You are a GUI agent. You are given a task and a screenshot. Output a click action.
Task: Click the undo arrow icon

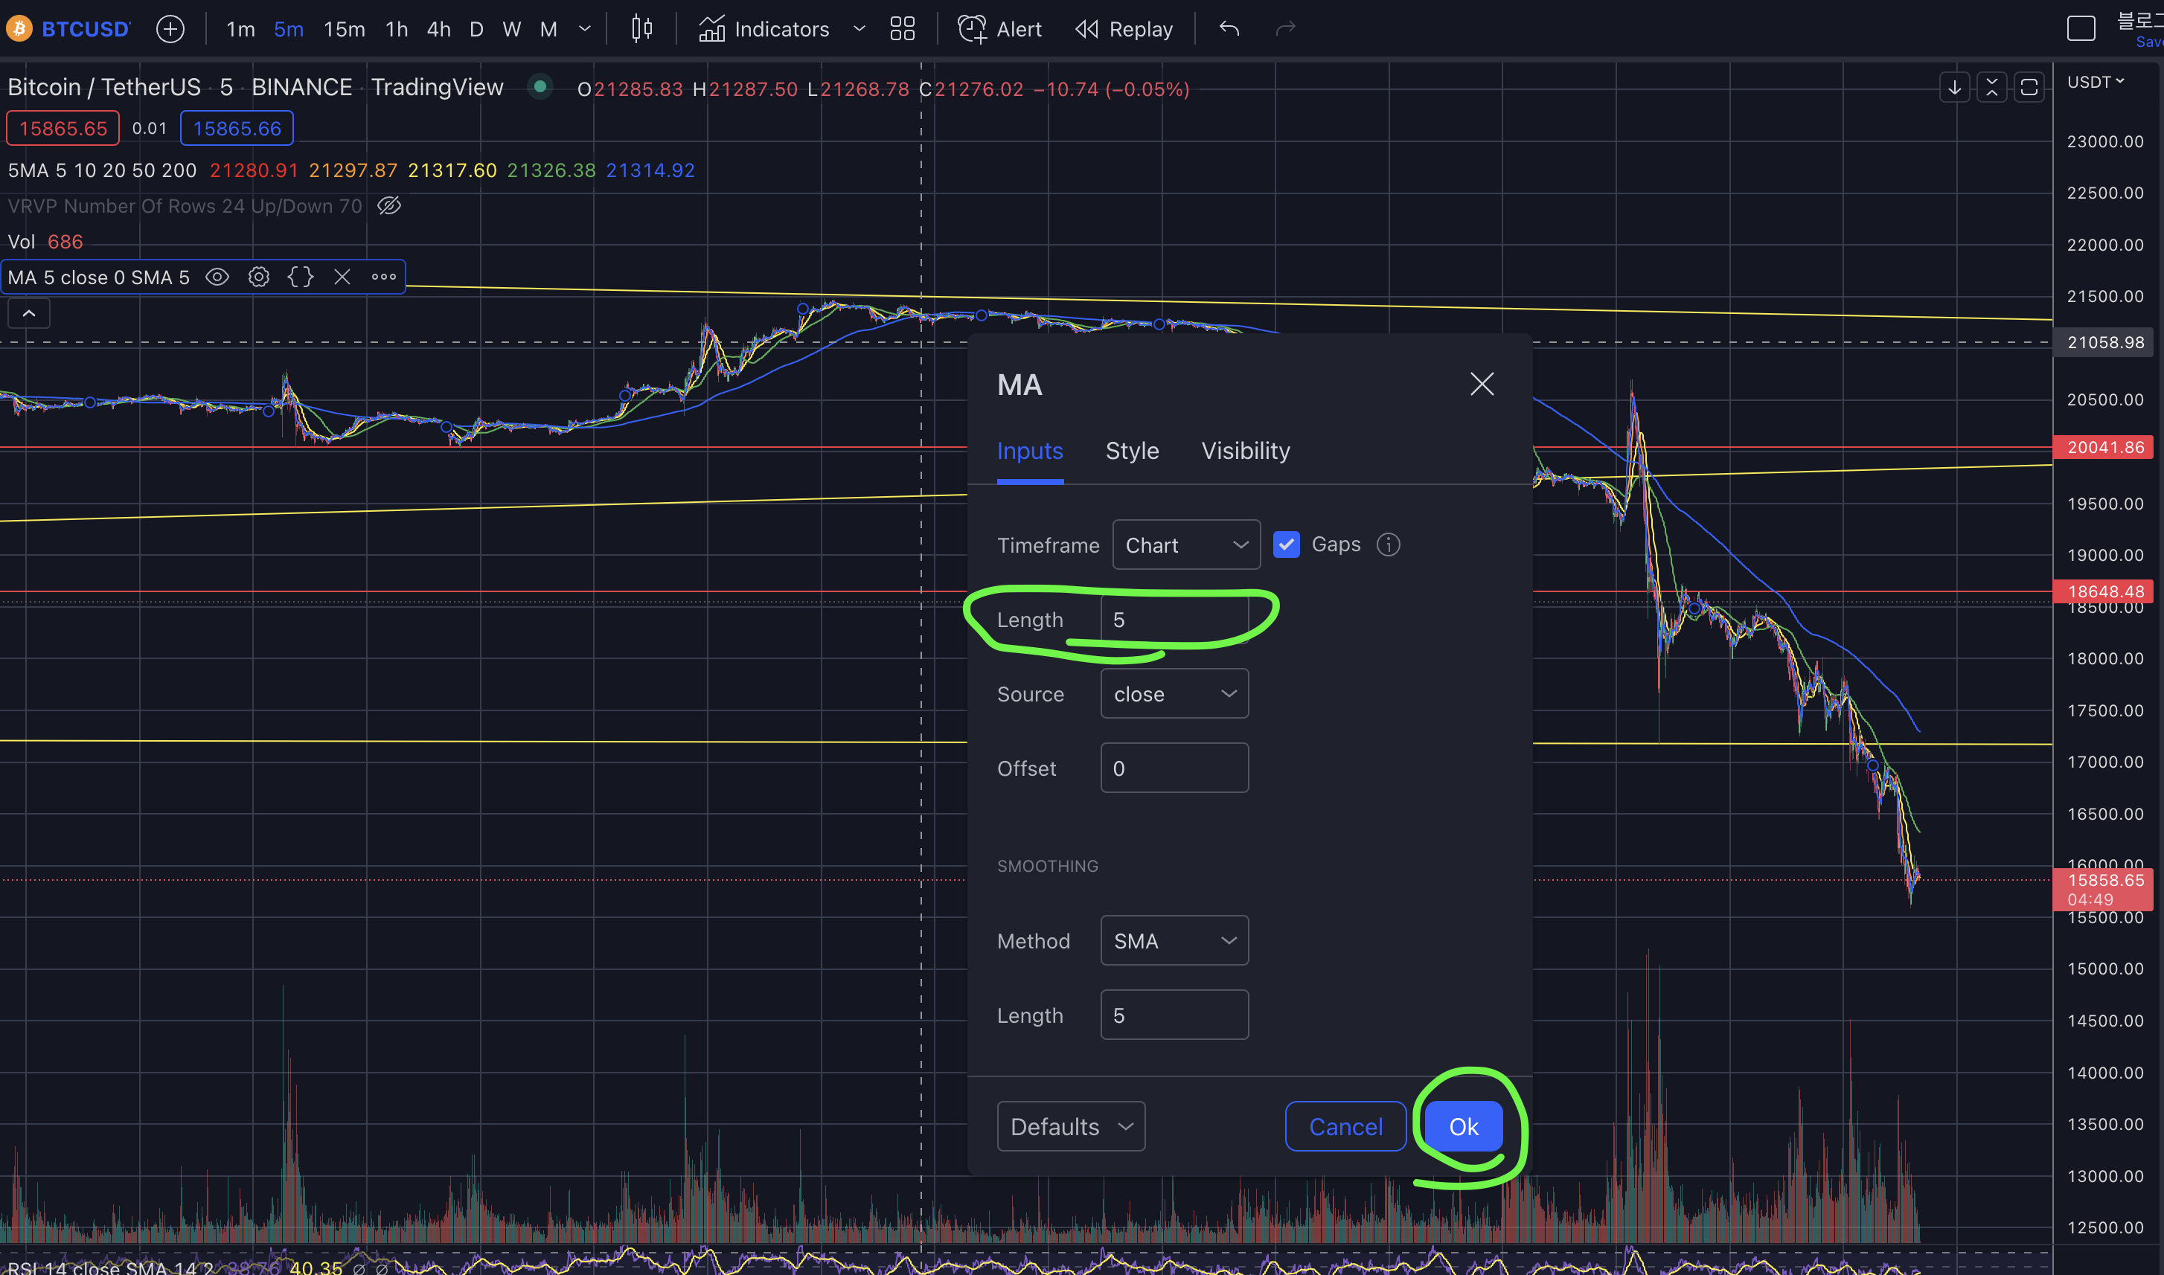tap(1229, 29)
